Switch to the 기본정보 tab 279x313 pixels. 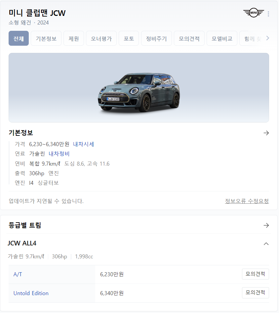(46, 38)
